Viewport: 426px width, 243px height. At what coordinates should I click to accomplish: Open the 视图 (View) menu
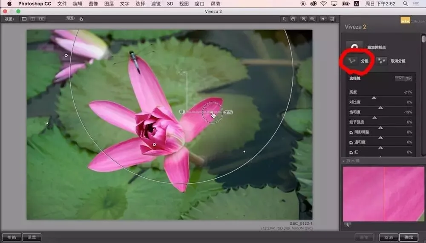pos(184,3)
